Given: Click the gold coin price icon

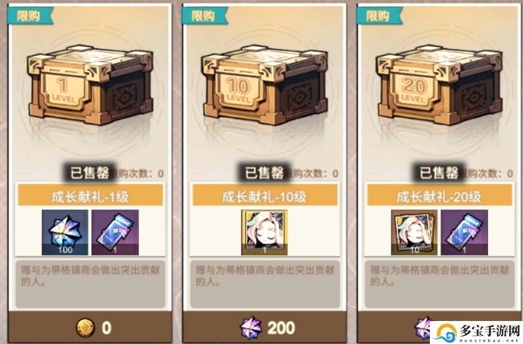Looking at the screenshot, I should pos(85,328).
